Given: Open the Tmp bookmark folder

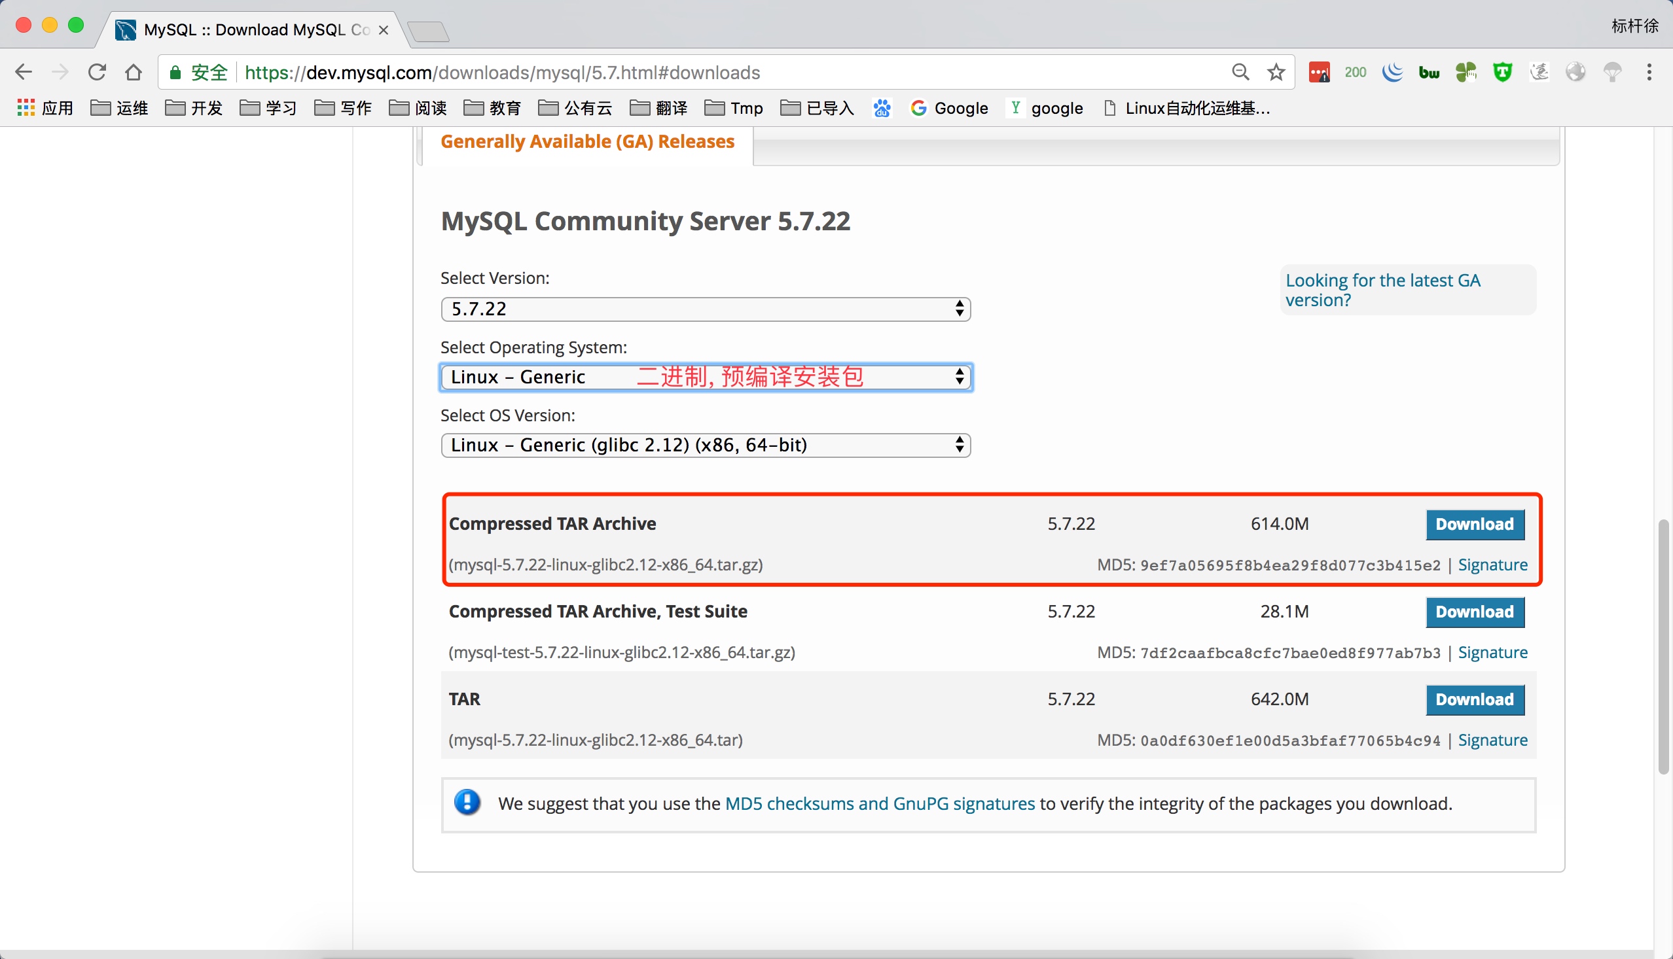Looking at the screenshot, I should [734, 108].
